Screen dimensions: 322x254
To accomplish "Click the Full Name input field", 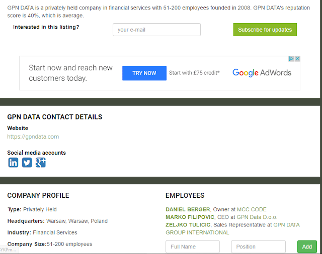I will tap(193, 246).
